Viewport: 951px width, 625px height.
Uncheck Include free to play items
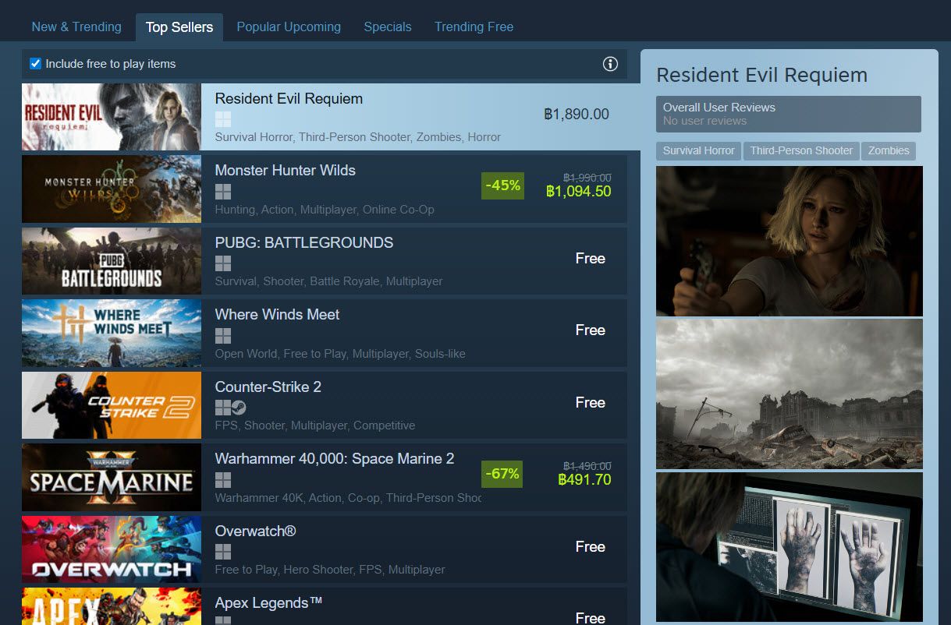coord(35,64)
